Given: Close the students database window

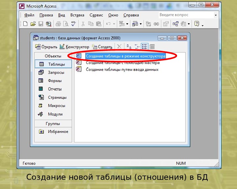Looking at the screenshot, I should click(x=182, y=38).
